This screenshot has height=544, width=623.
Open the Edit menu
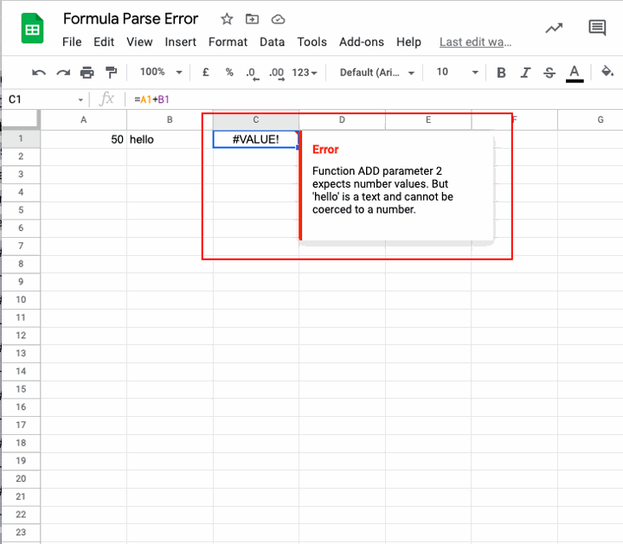(x=104, y=42)
